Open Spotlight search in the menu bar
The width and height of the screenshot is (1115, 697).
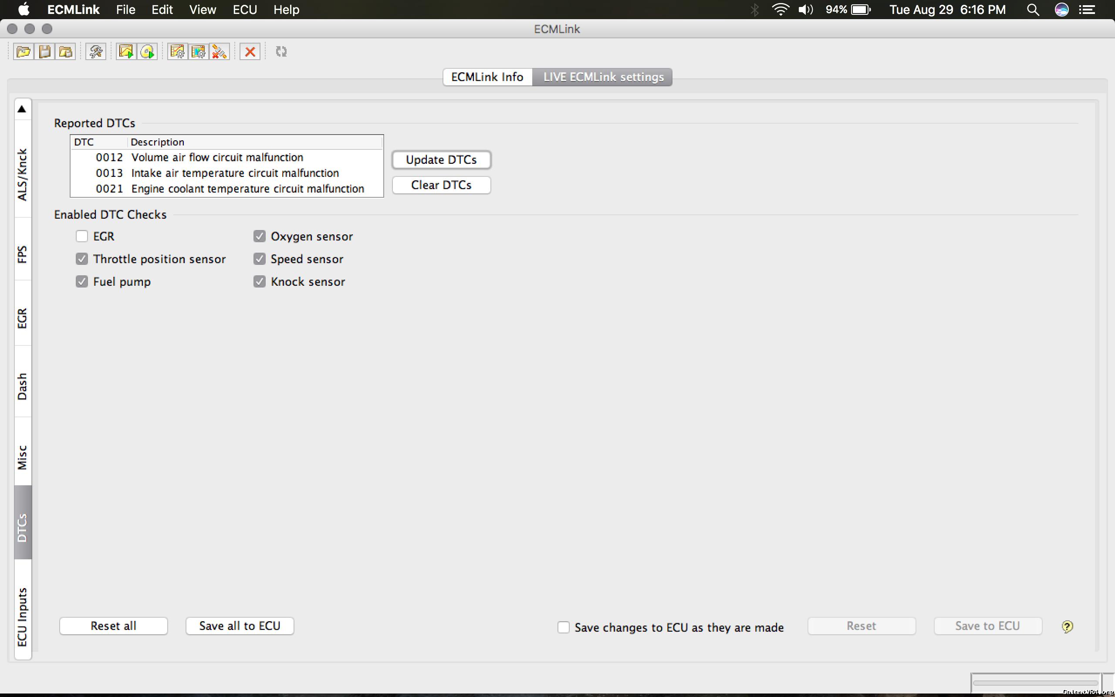pyautogui.click(x=1033, y=9)
